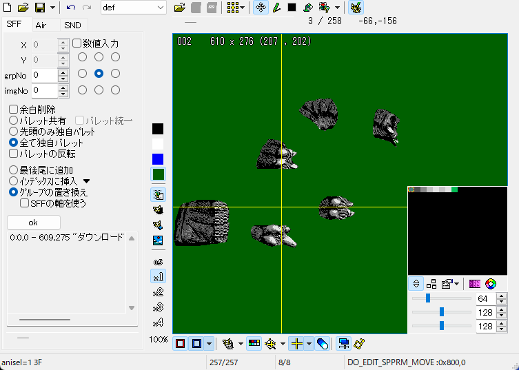Click the blue monitors network icon
Image resolution: width=519 pixels, height=370 pixels.
[x=343, y=344]
